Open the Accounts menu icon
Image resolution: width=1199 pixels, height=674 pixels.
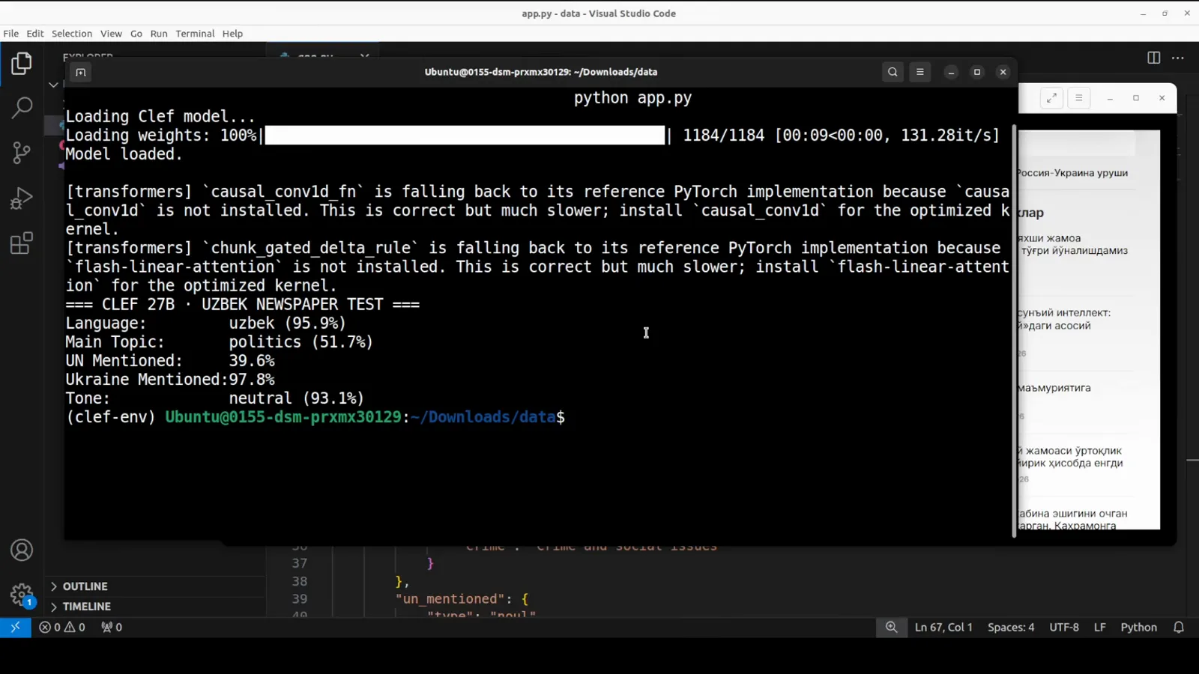click(22, 550)
